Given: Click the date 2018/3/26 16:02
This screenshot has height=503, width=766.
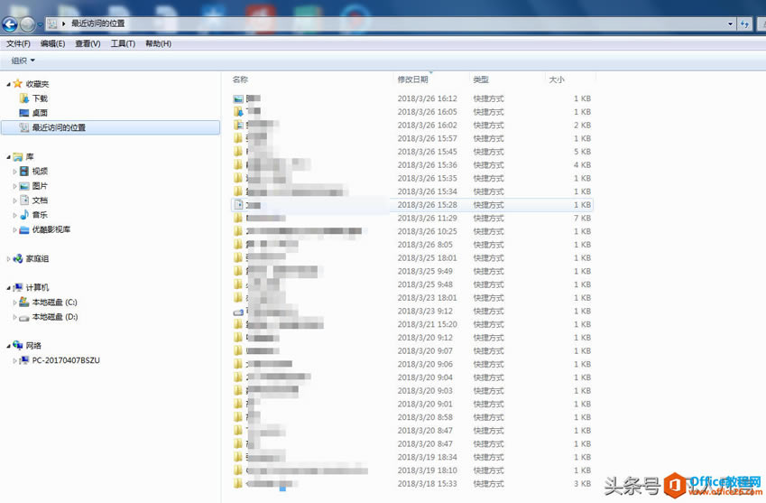Looking at the screenshot, I should [428, 126].
